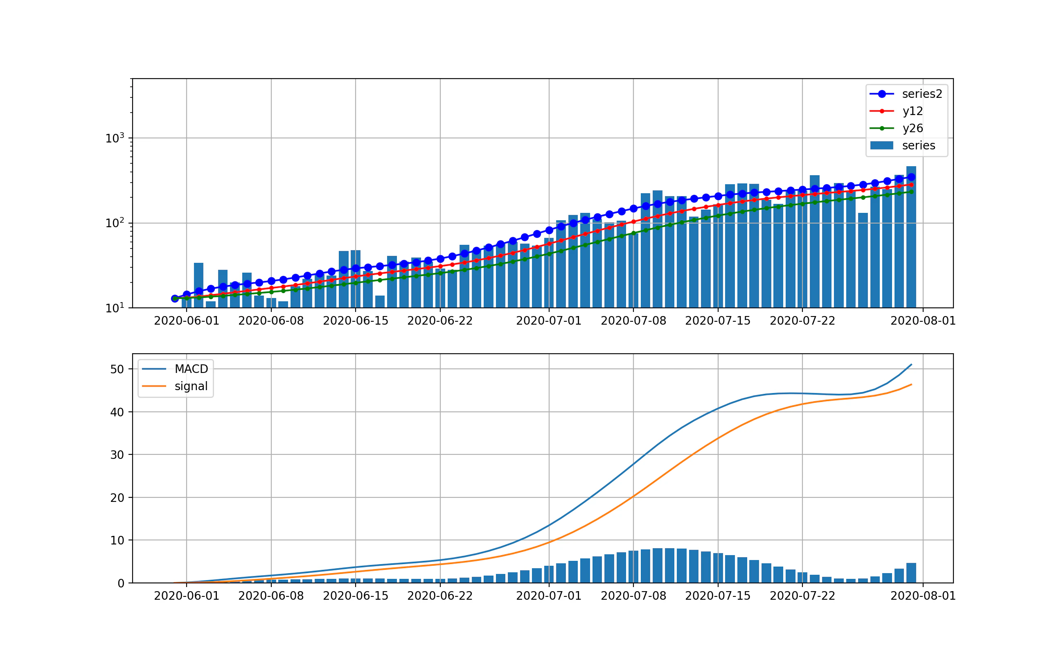The height and width of the screenshot is (655, 1059).
Task: Click bottom chart 2020-07-08 axis label
Action: (x=633, y=596)
